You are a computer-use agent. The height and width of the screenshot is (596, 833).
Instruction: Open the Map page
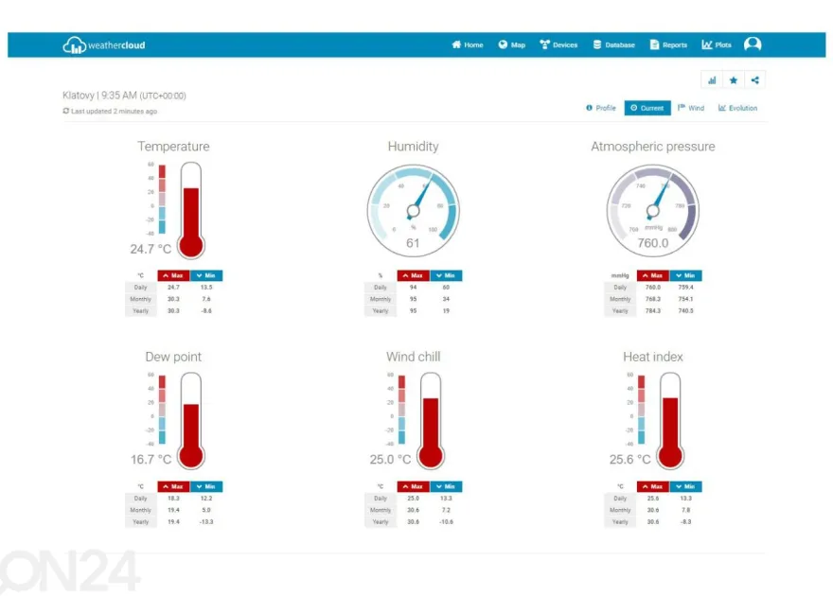click(511, 45)
